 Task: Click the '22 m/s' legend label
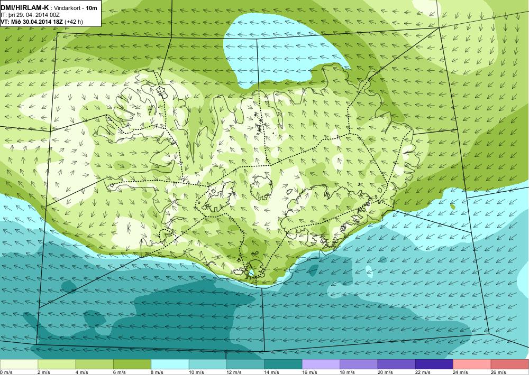[x=423, y=372]
